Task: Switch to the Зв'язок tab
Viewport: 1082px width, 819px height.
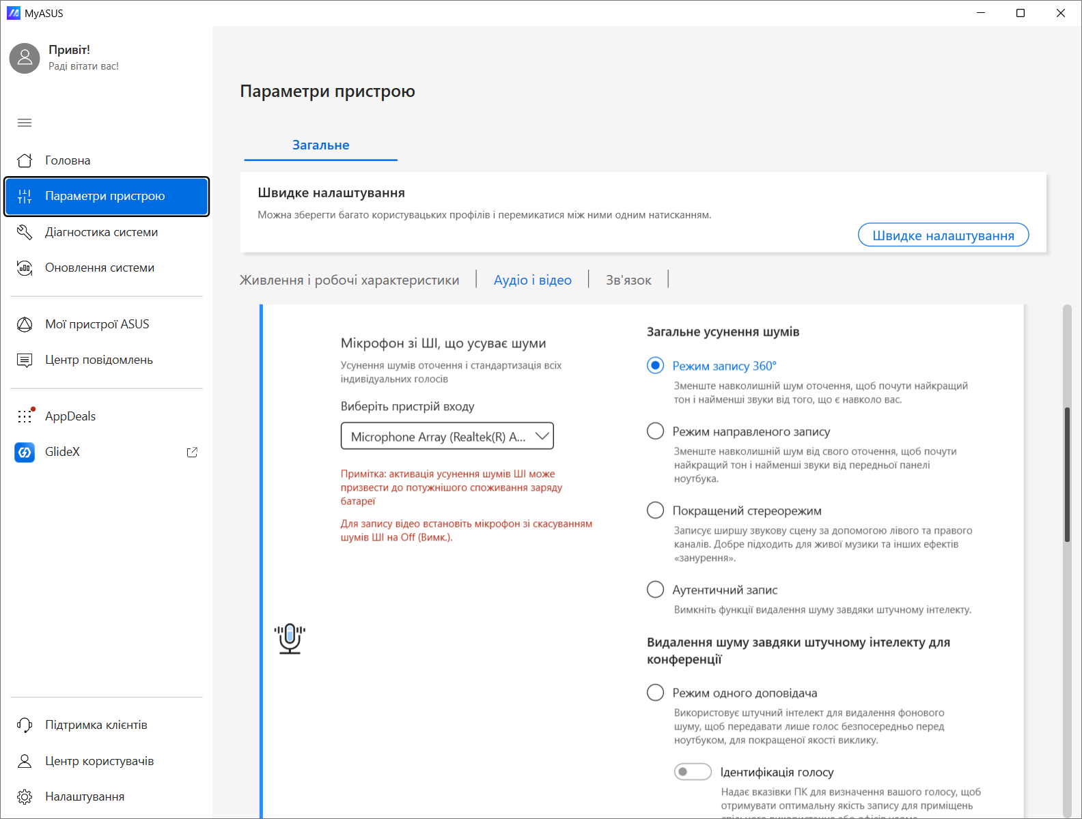Action: 628,280
